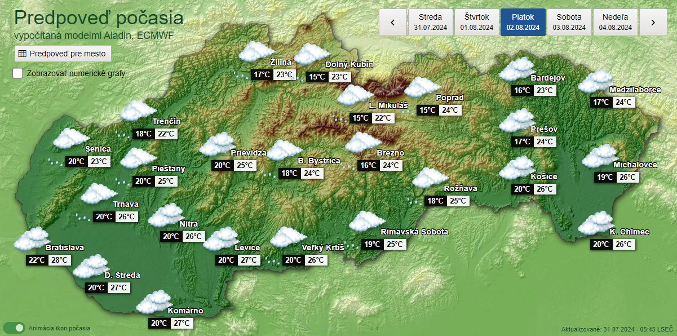The width and height of the screenshot is (677, 336).
Task: Open the Nedeľa 04.08.2024 tab
Action: coord(615,23)
